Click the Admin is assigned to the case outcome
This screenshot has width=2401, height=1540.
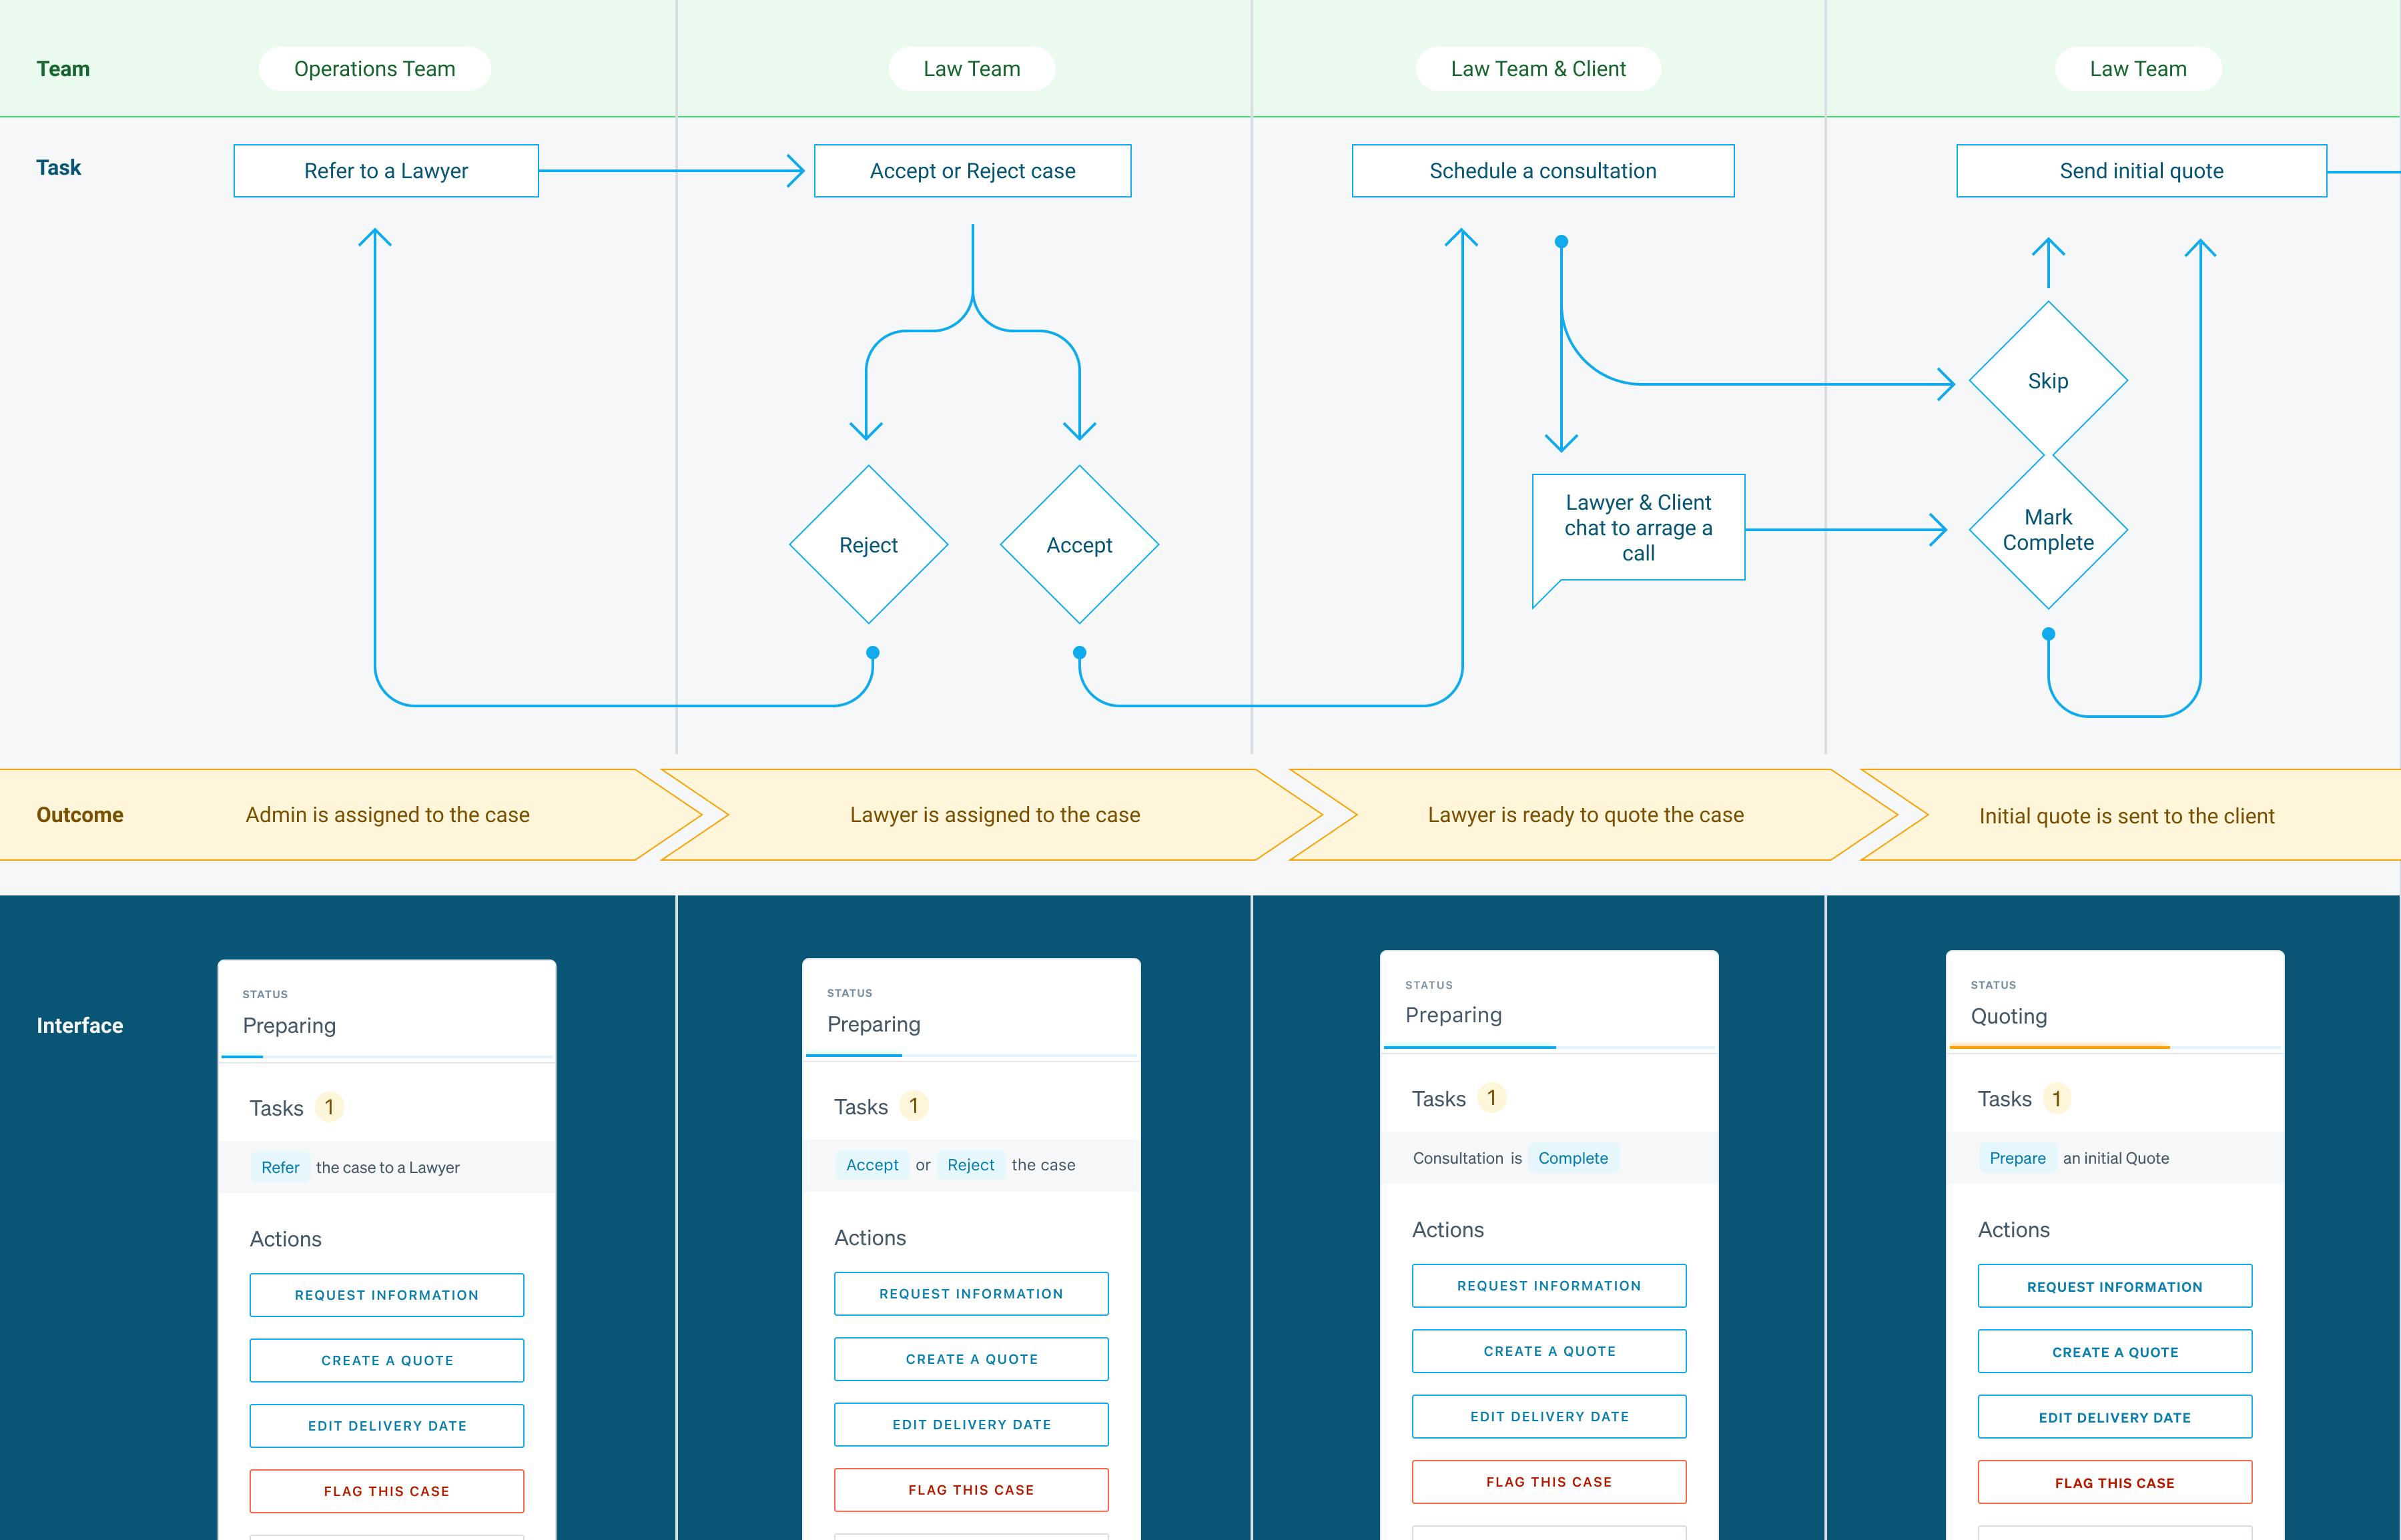coord(387,815)
